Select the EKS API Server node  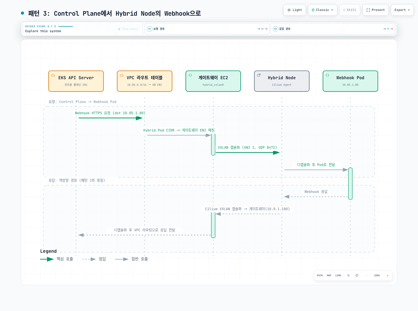(76, 81)
